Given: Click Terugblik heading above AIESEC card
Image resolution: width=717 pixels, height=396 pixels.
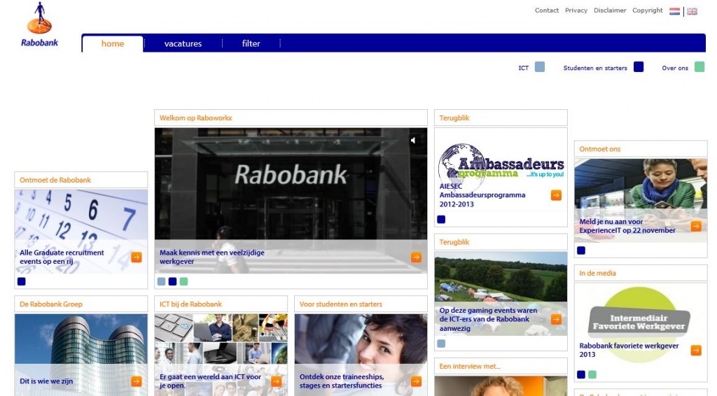Looking at the screenshot, I should click(x=454, y=118).
